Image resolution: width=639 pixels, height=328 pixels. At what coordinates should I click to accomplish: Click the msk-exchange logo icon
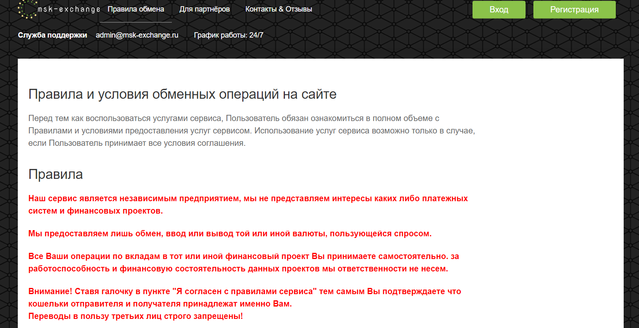click(28, 9)
